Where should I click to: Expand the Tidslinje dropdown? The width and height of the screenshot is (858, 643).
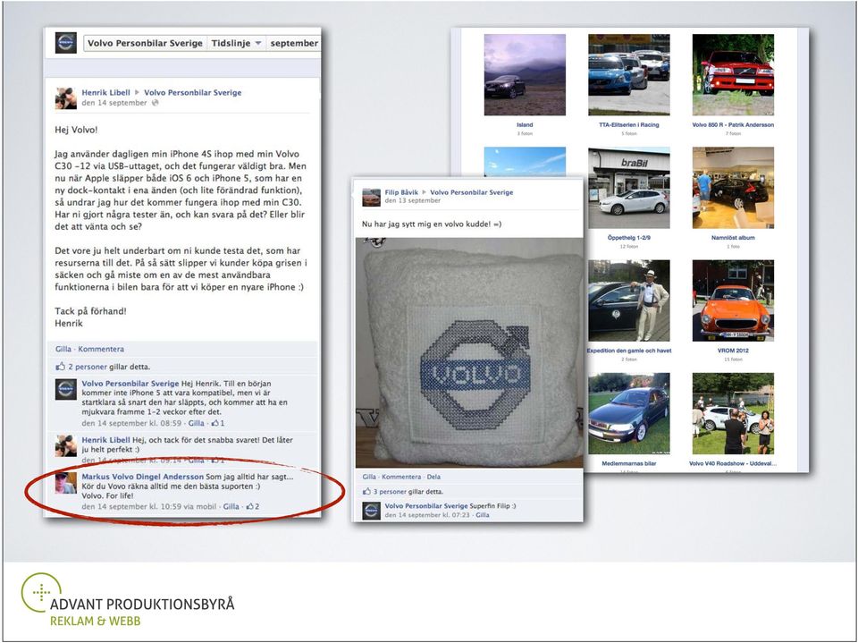pos(236,43)
